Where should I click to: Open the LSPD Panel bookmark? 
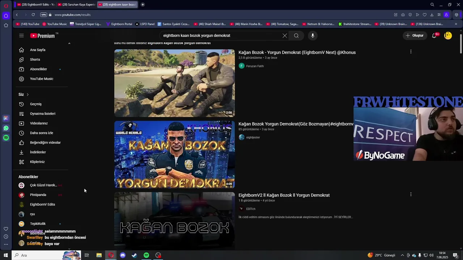(x=145, y=24)
